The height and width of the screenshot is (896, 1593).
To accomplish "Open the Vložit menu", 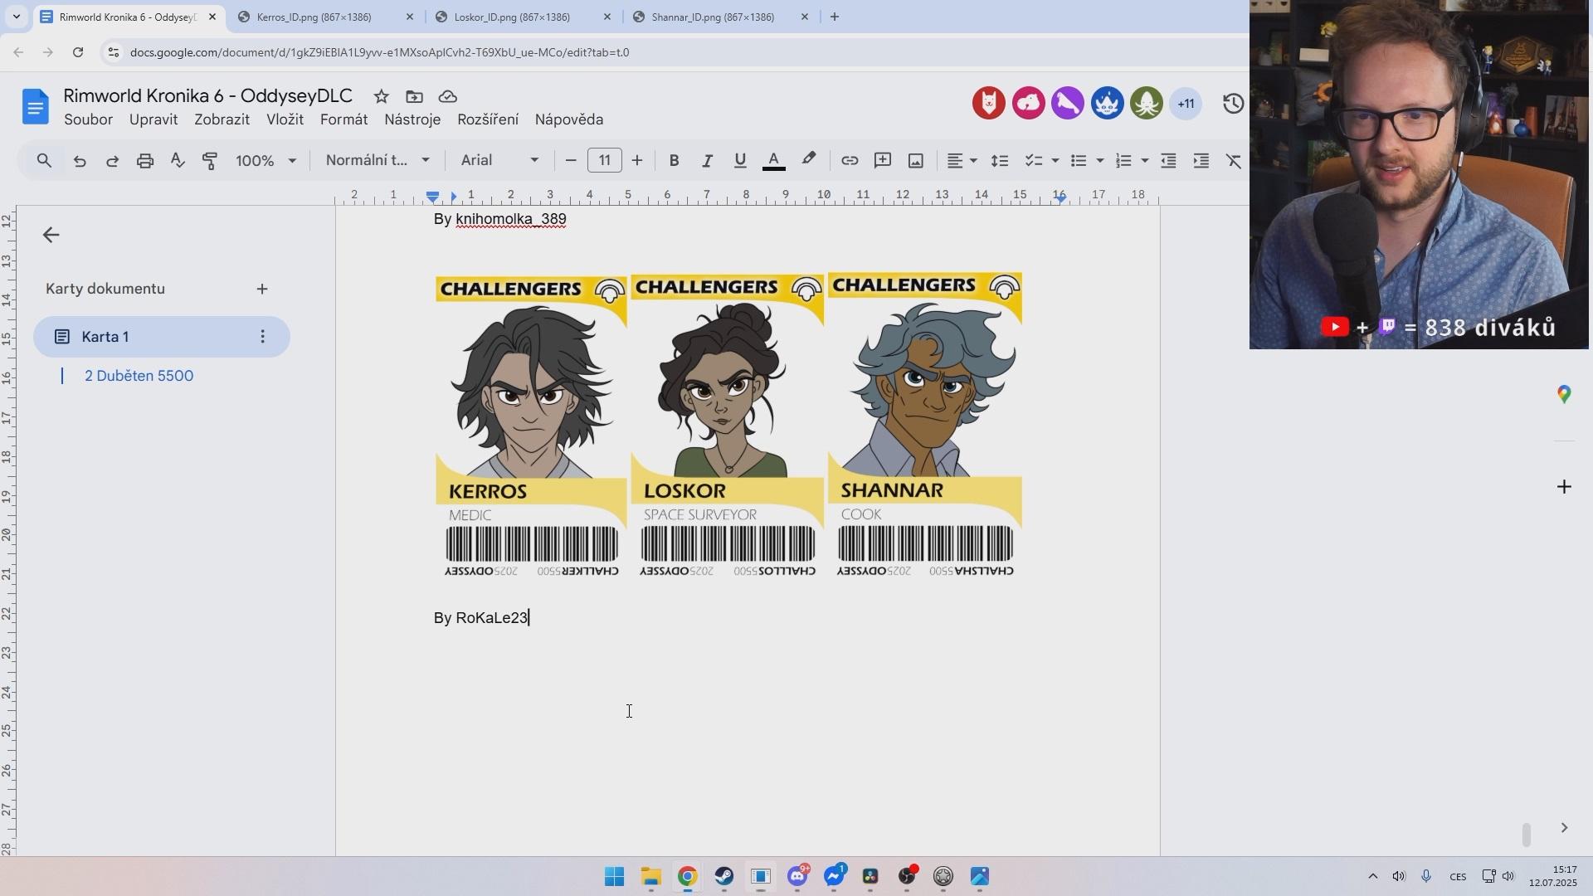I will pyautogui.click(x=285, y=119).
